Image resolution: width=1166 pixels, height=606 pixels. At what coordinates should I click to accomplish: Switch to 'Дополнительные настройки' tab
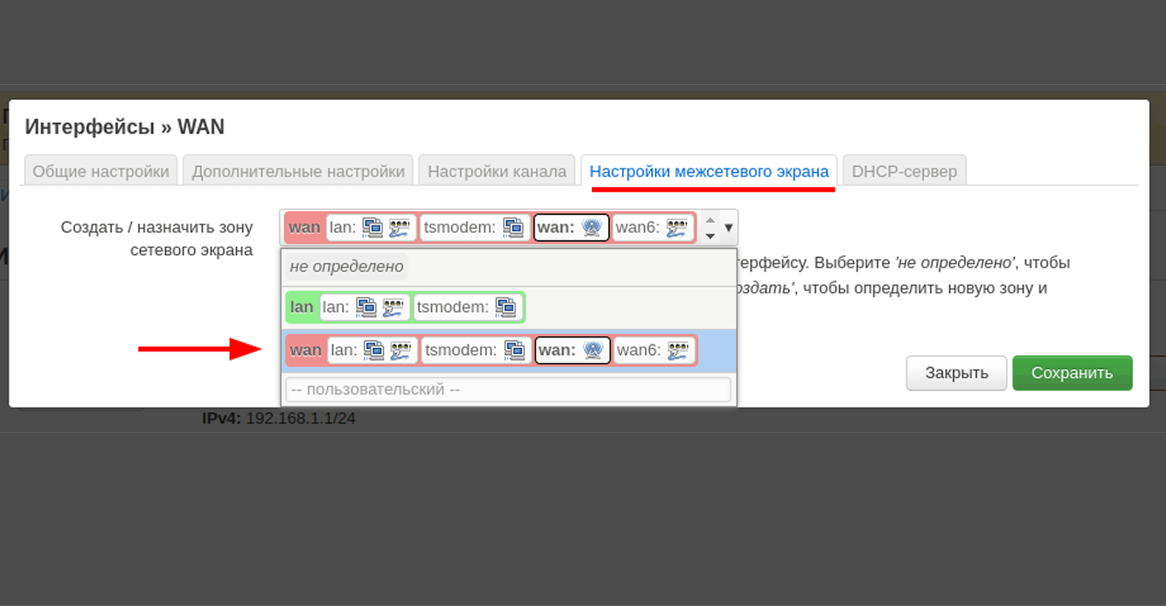click(298, 172)
